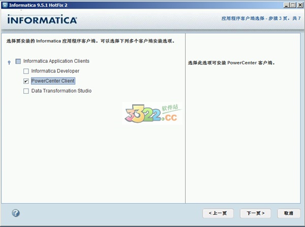Cancel installation with the 取消 button
The height and width of the screenshot is (227, 305).
pos(288,213)
